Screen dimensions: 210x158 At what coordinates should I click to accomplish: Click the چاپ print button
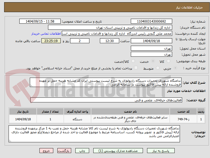tap(82, 151)
